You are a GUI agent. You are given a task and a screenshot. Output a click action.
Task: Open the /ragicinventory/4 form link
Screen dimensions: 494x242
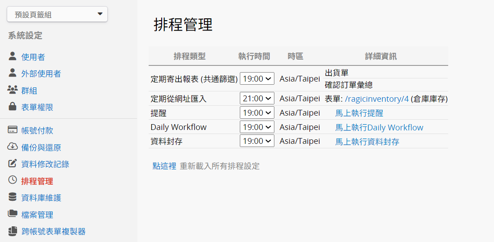pyautogui.click(x=376, y=99)
